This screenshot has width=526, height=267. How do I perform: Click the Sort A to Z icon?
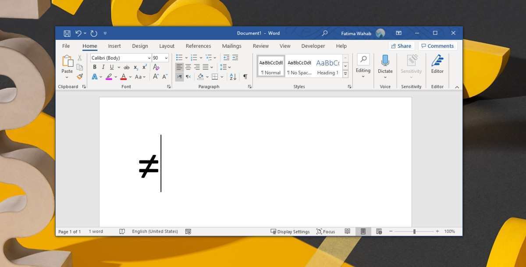(x=233, y=77)
